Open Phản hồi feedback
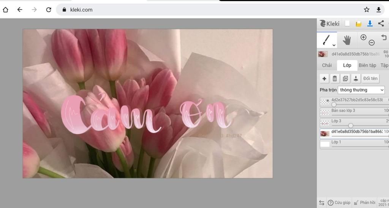 point(364,203)
